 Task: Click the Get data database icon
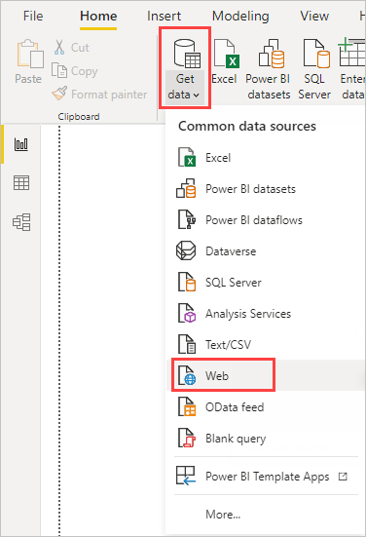[187, 53]
